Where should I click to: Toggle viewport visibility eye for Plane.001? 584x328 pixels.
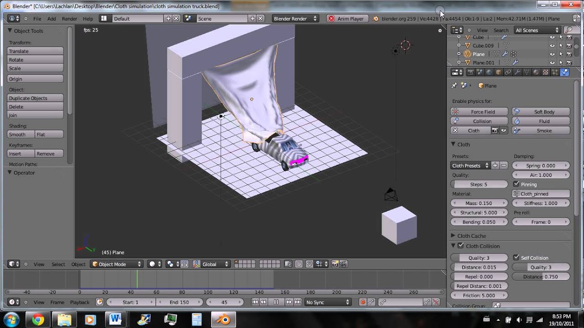[x=552, y=62]
